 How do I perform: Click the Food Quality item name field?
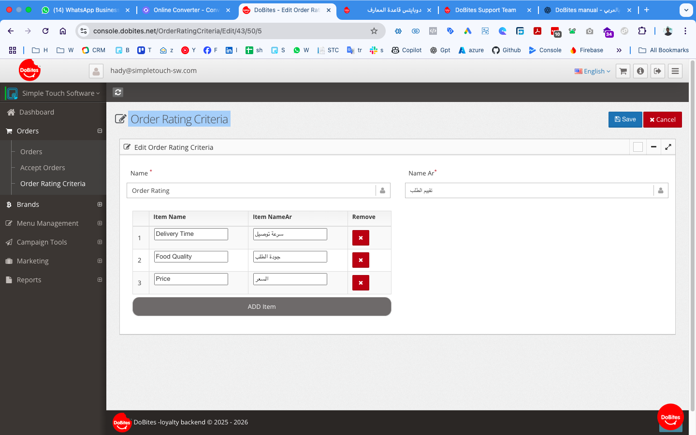pyautogui.click(x=191, y=257)
